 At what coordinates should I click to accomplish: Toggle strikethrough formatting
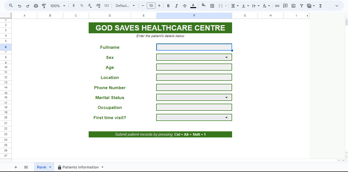pos(185,6)
